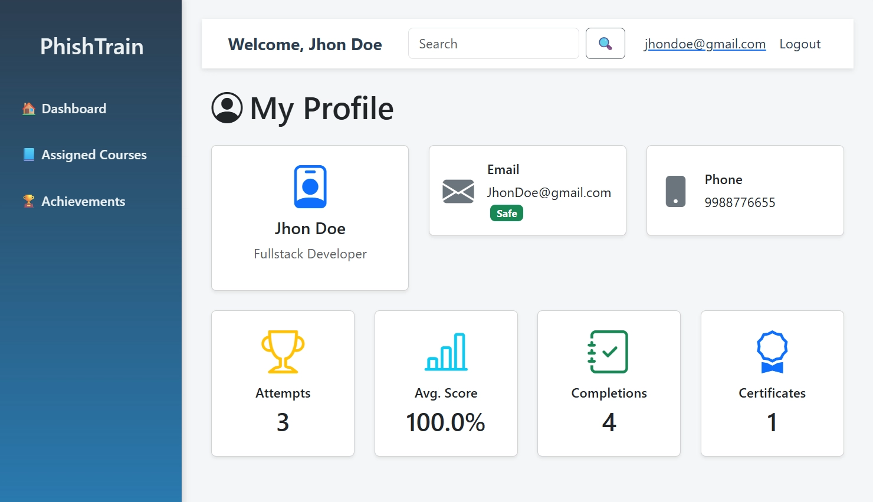Screen dimensions: 873x502
Task: Click the email envelope icon
Action: pos(458,191)
